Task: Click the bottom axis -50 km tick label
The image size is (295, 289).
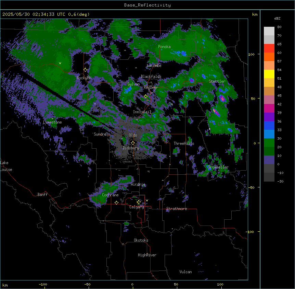Action: (x=87, y=284)
